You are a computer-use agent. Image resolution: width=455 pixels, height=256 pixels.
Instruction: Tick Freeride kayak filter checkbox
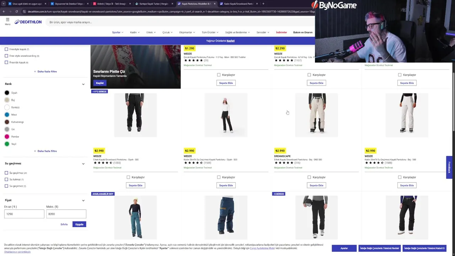(x=6, y=62)
